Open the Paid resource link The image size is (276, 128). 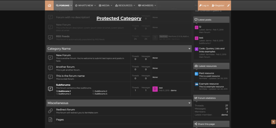click(206, 73)
